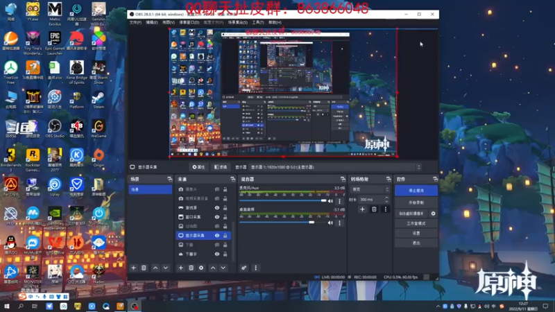Viewport: 555px width, 312px height.
Task: Undock the Sources panel
Action: (x=232, y=180)
